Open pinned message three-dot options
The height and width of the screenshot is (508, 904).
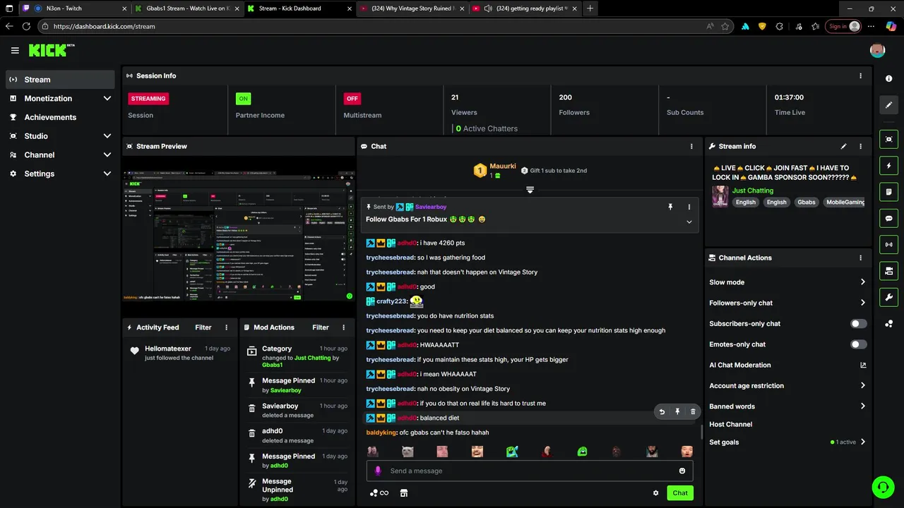[689, 207]
